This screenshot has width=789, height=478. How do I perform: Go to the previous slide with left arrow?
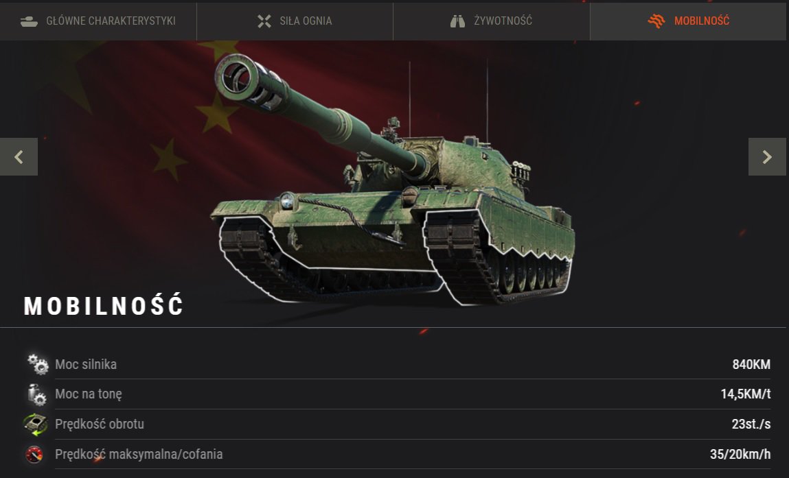click(19, 157)
